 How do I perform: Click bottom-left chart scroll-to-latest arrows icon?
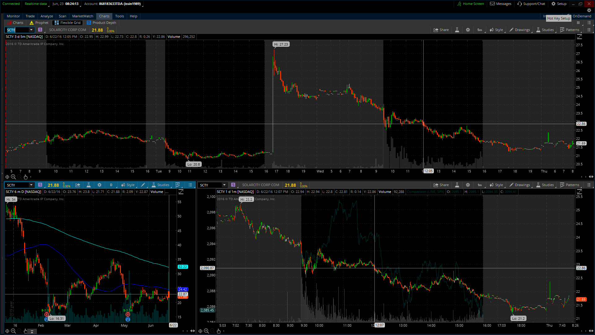(192, 331)
